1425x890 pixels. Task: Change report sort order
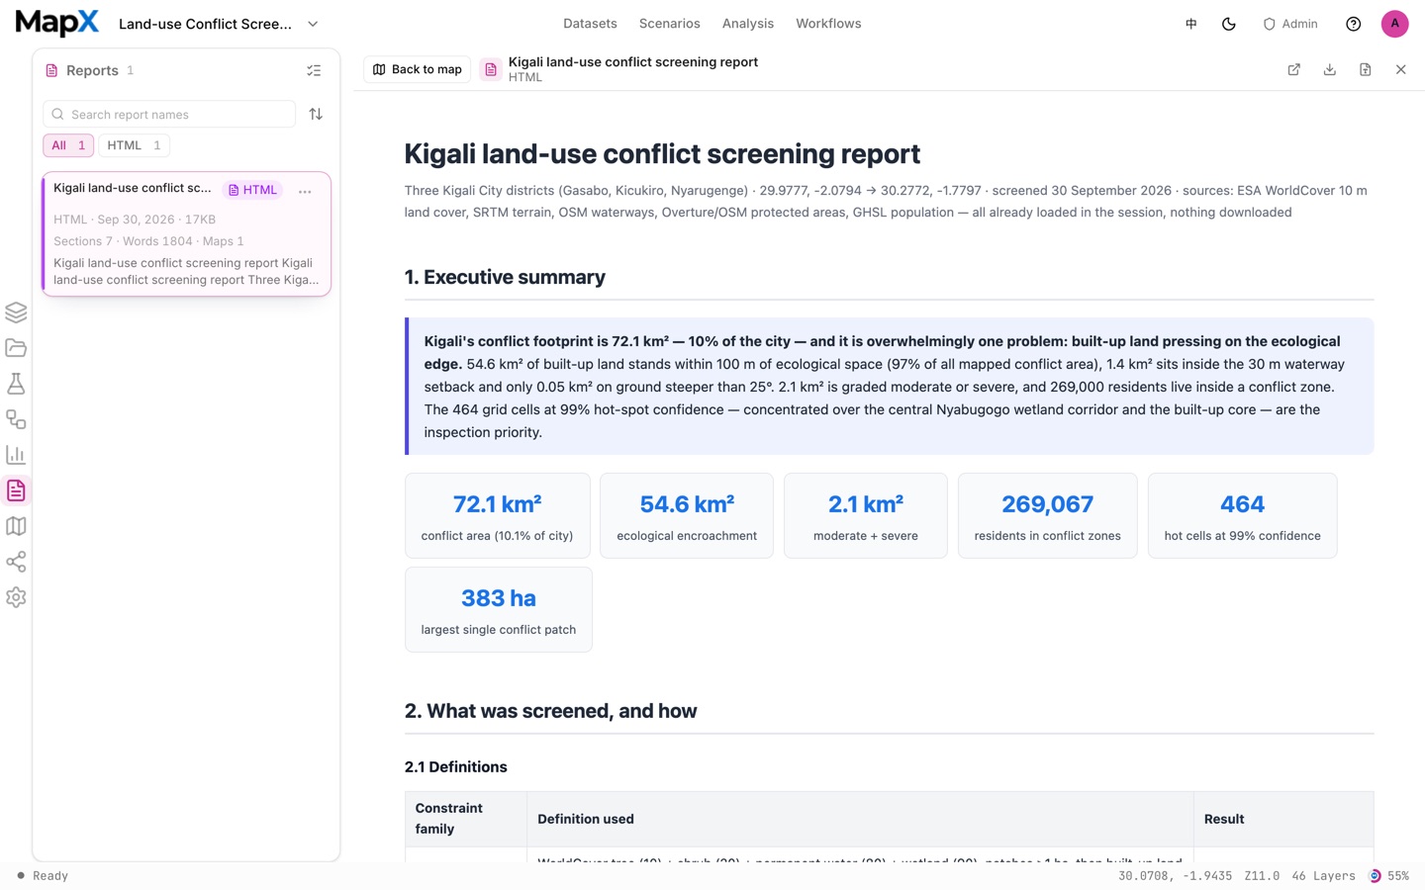[316, 114]
